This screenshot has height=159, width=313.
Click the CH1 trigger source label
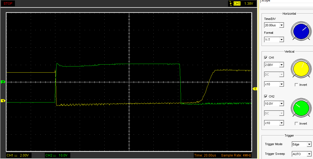[237, 3]
